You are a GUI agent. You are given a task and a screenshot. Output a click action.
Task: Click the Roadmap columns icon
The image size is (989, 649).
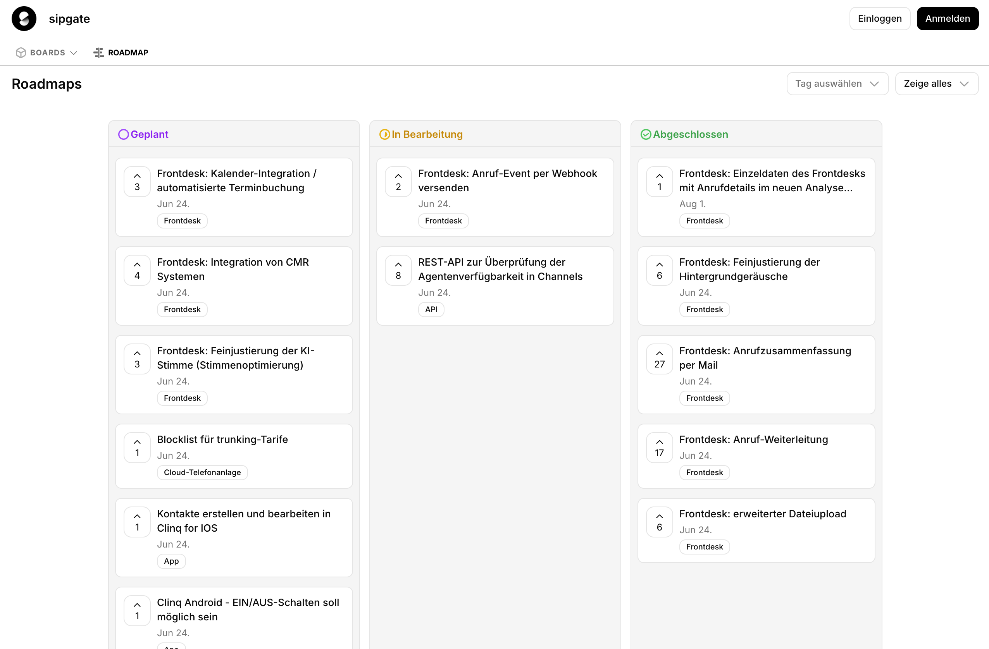98,53
